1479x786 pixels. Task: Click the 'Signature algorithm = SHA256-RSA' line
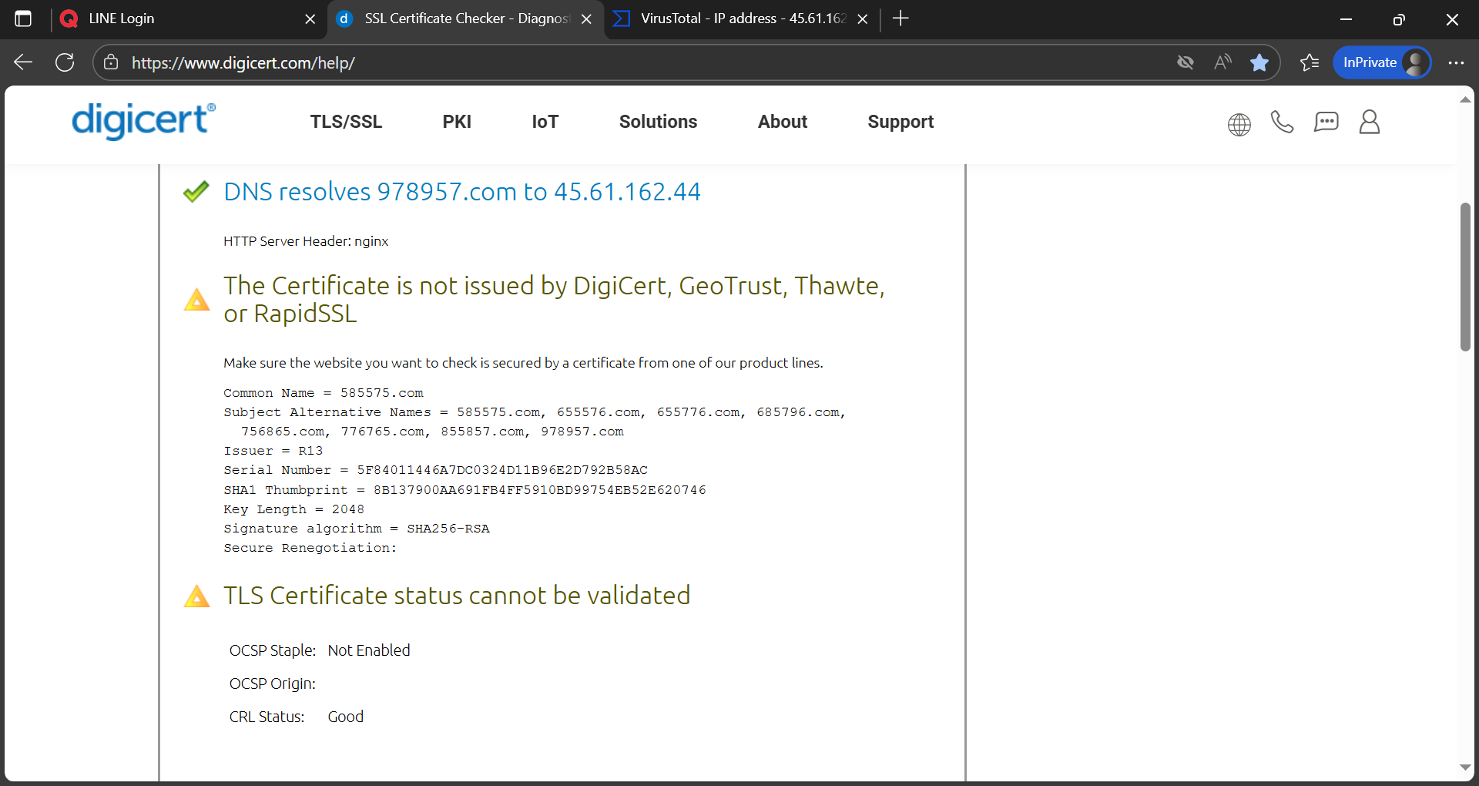[x=357, y=529]
